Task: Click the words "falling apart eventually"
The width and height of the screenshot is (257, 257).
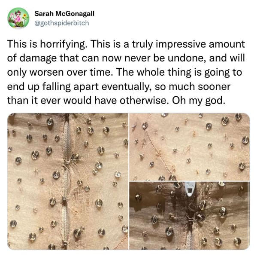Action: tap(97, 86)
